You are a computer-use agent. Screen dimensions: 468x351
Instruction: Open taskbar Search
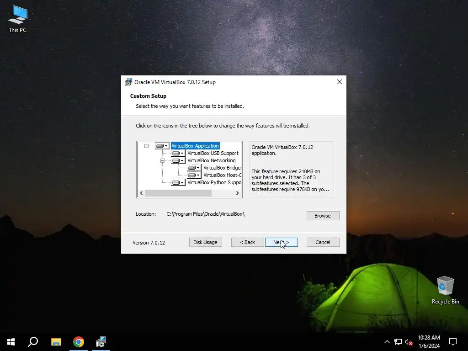pyautogui.click(x=33, y=342)
